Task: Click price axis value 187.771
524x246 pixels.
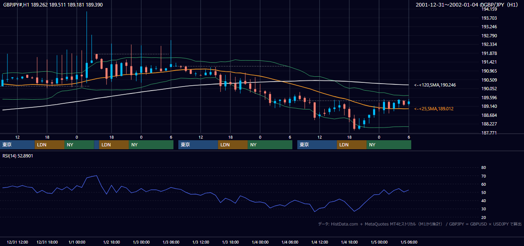Action: (489, 133)
